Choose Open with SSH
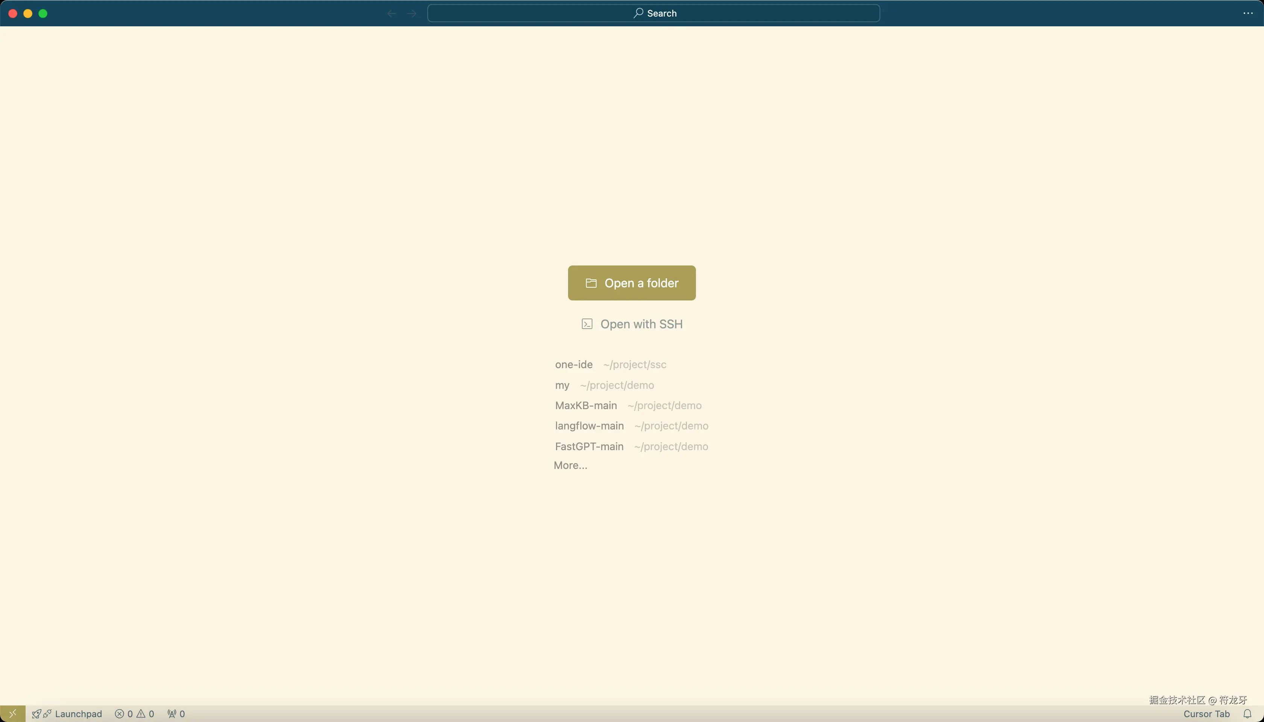 [x=632, y=324]
